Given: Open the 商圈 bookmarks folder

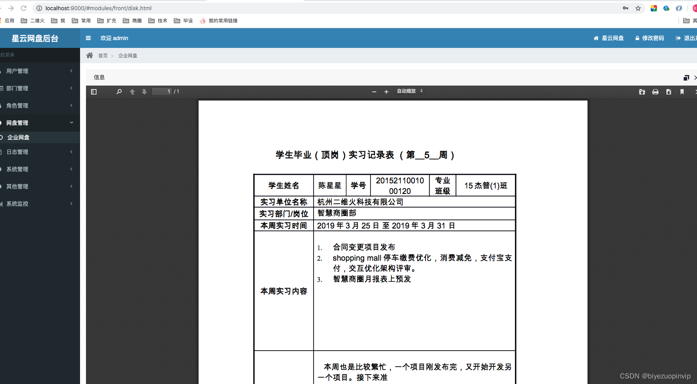Looking at the screenshot, I should coord(132,21).
